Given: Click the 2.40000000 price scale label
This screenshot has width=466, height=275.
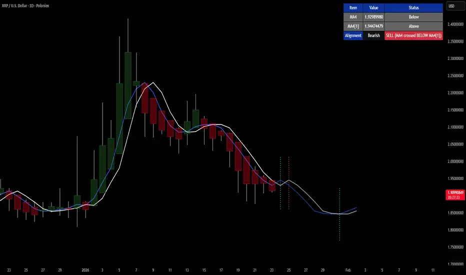Looking at the screenshot, I should click(455, 24).
